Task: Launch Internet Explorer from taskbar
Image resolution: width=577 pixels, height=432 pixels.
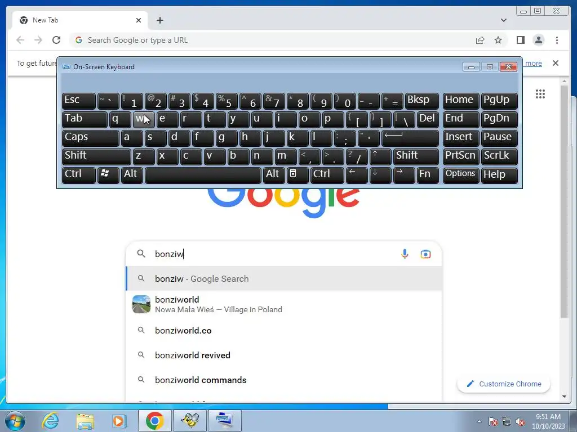Action: (50, 421)
